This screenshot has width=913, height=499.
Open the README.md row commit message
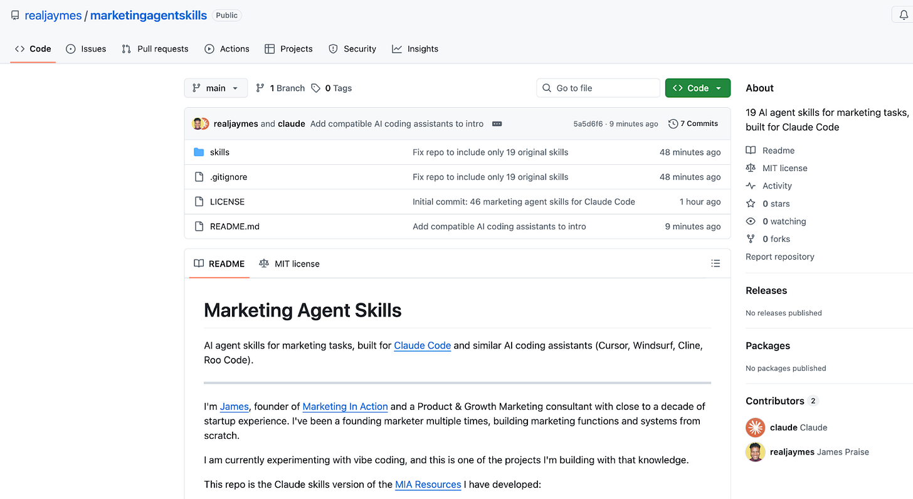pyautogui.click(x=499, y=226)
